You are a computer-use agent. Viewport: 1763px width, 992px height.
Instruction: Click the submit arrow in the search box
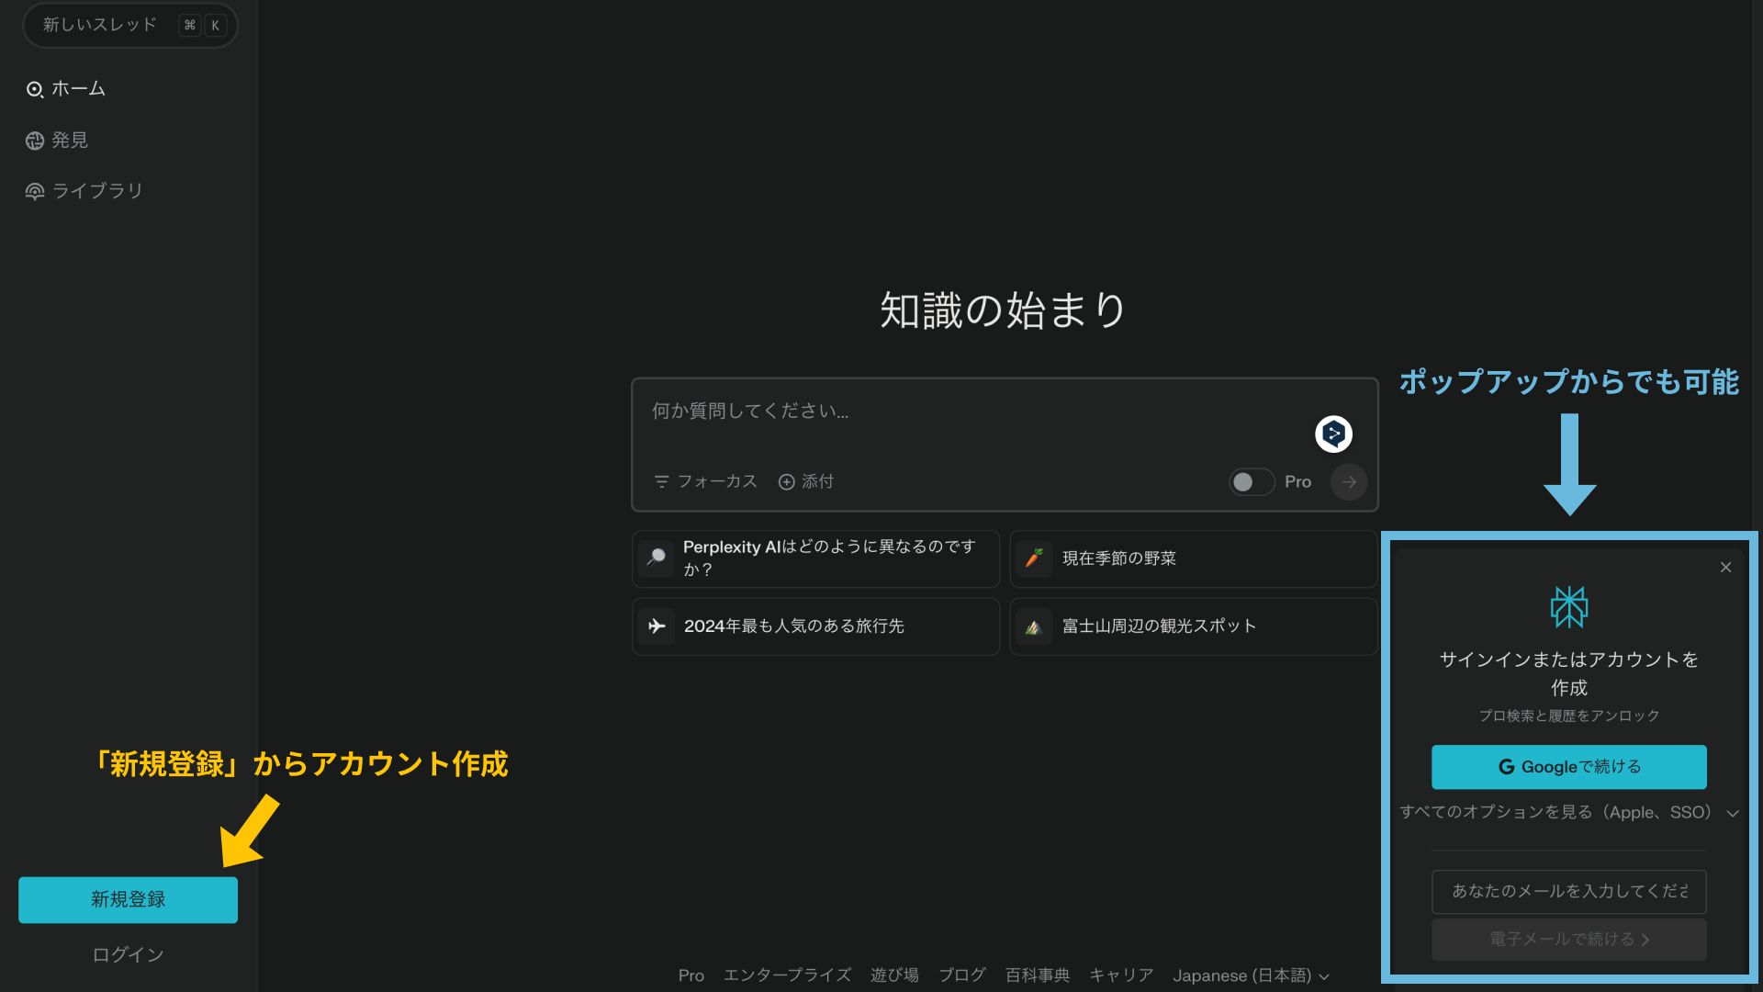coord(1348,481)
